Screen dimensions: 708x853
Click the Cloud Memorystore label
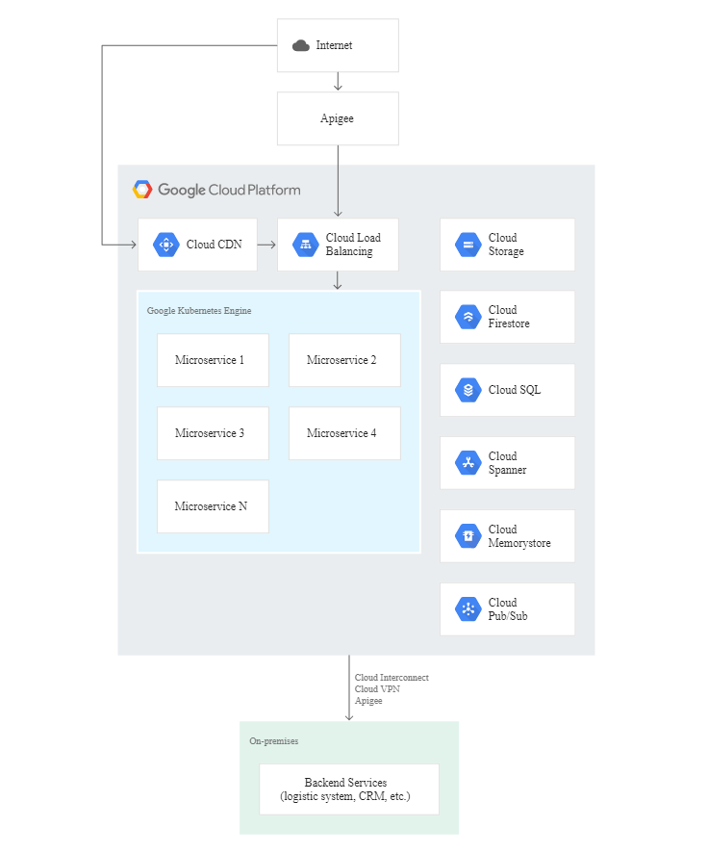[519, 536]
